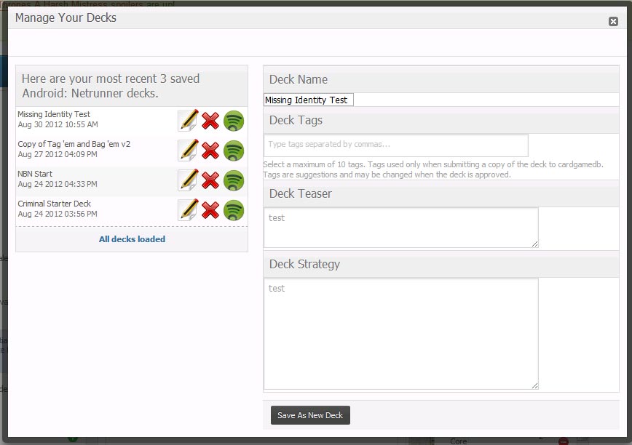This screenshot has height=445, width=632.
Task: Select the 'Missing Identity Test' deck name in list
Action: [x=54, y=114]
